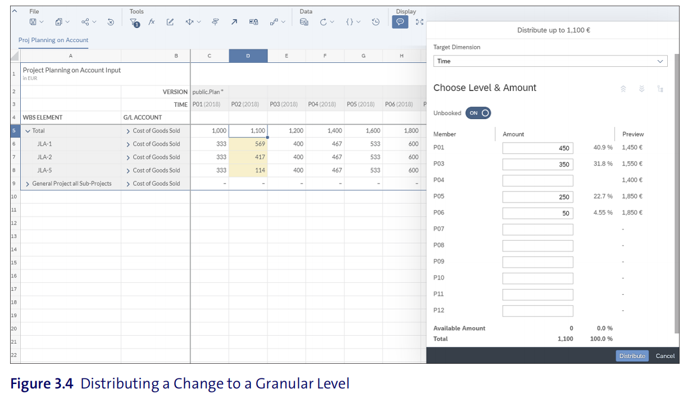Toggle the Comment display icon

[400, 22]
